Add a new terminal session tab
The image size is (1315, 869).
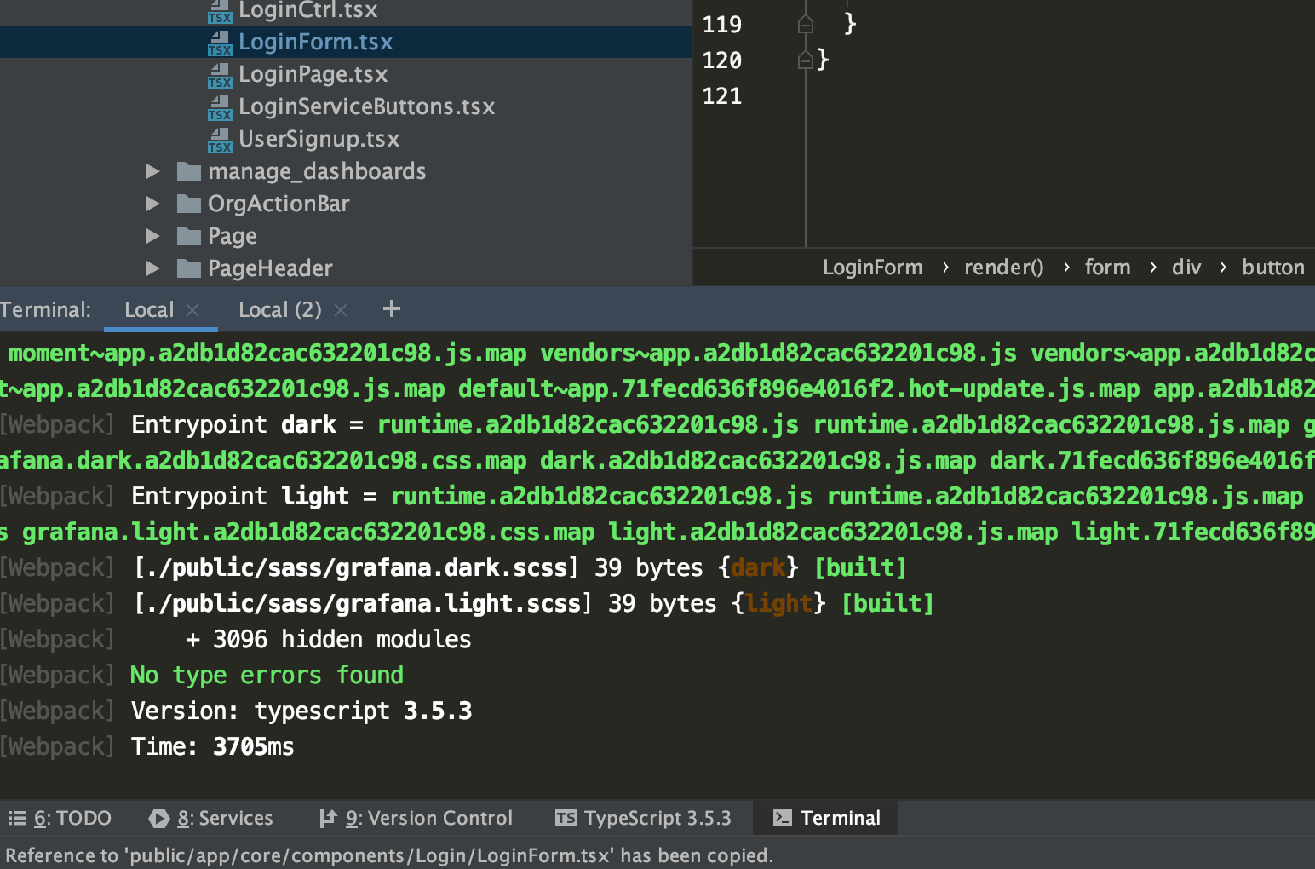point(392,308)
